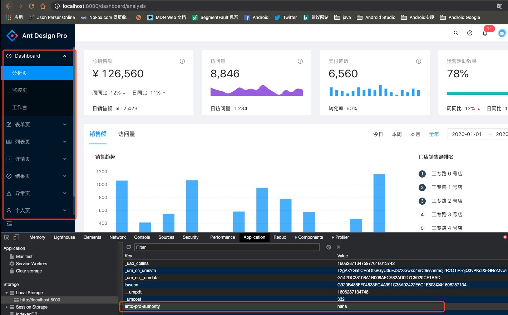Select the 本周 time range link
Screen dimensions: 508x315
pyautogui.click(x=397, y=134)
